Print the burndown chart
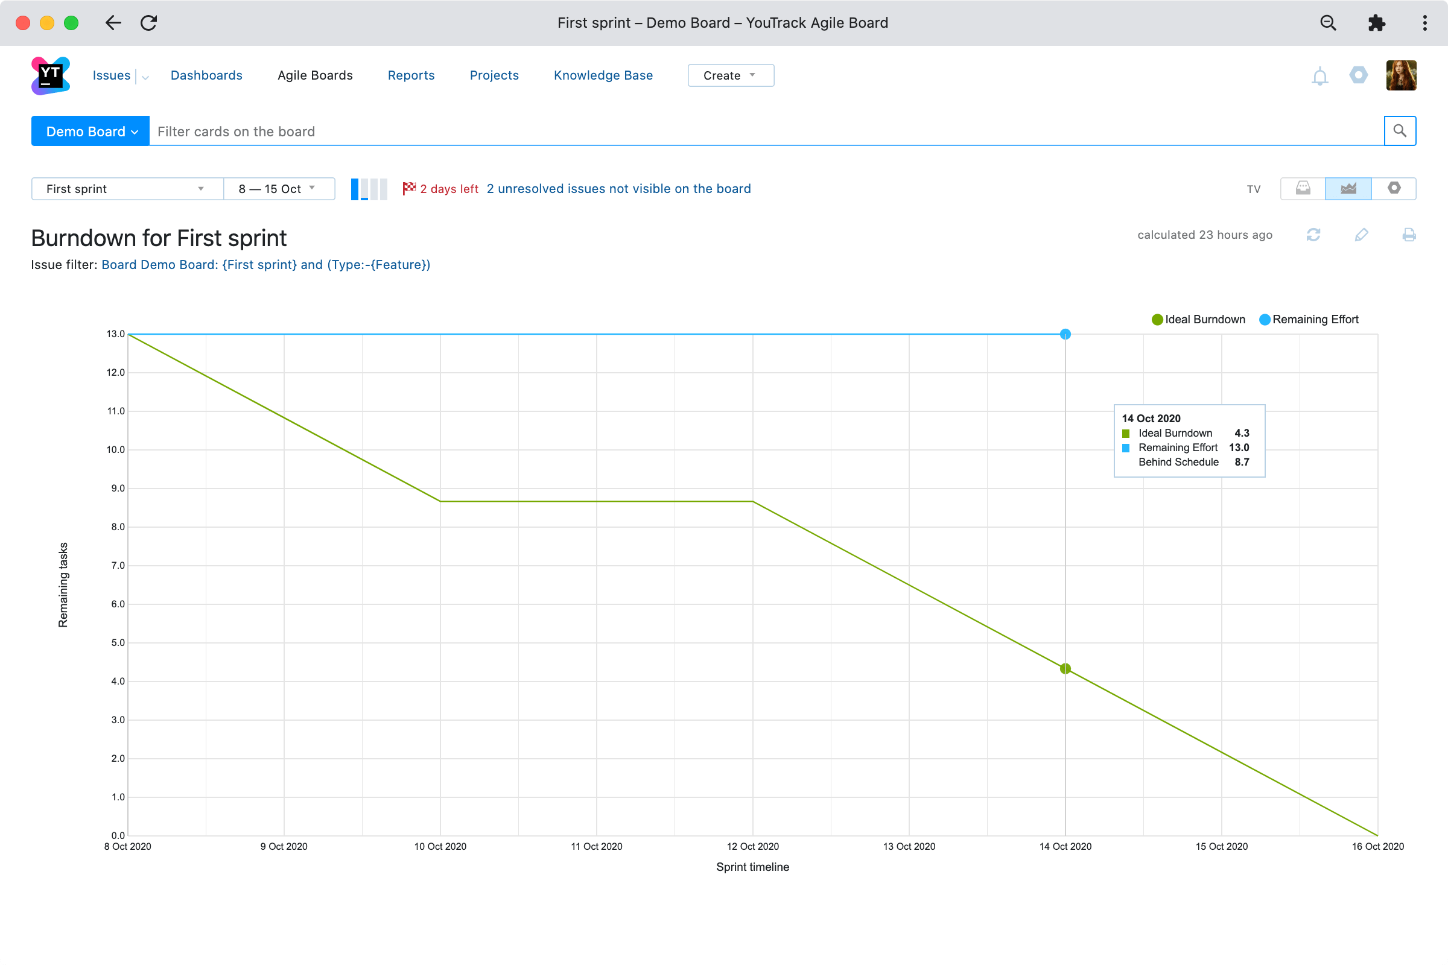 coord(1409,235)
